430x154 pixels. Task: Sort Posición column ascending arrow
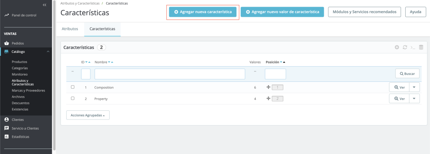pyautogui.click(x=284, y=62)
